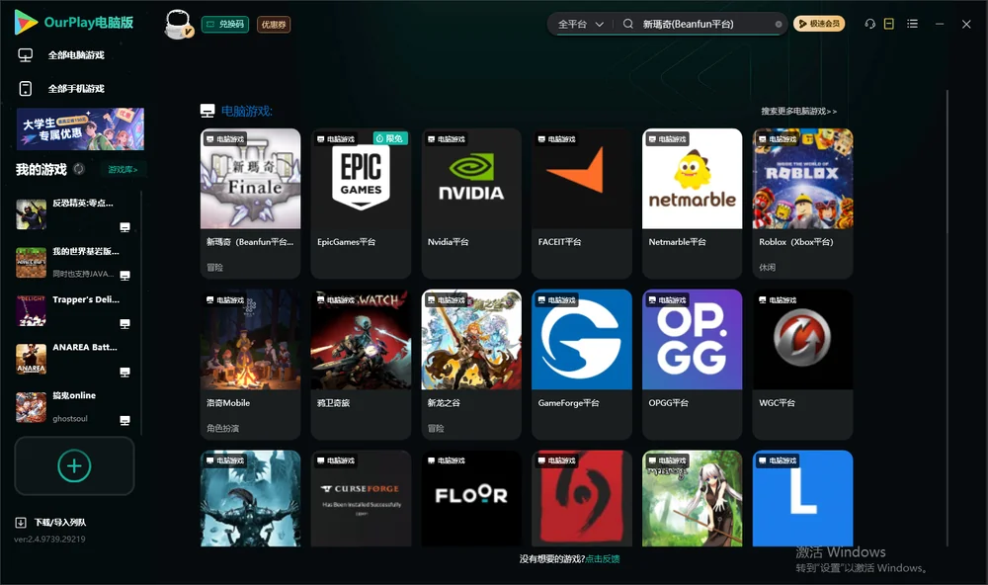
Task: Click the 兑换码 redeem code button
Action: click(225, 25)
